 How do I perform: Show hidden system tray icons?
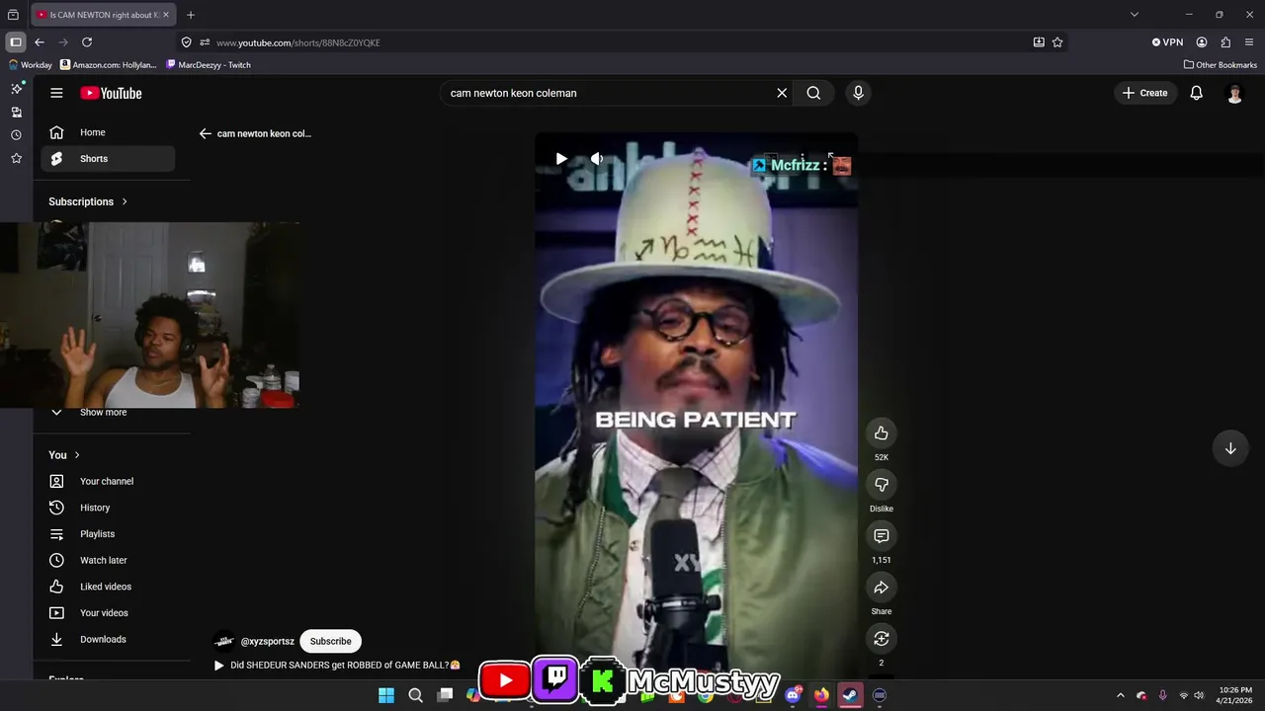1120,695
